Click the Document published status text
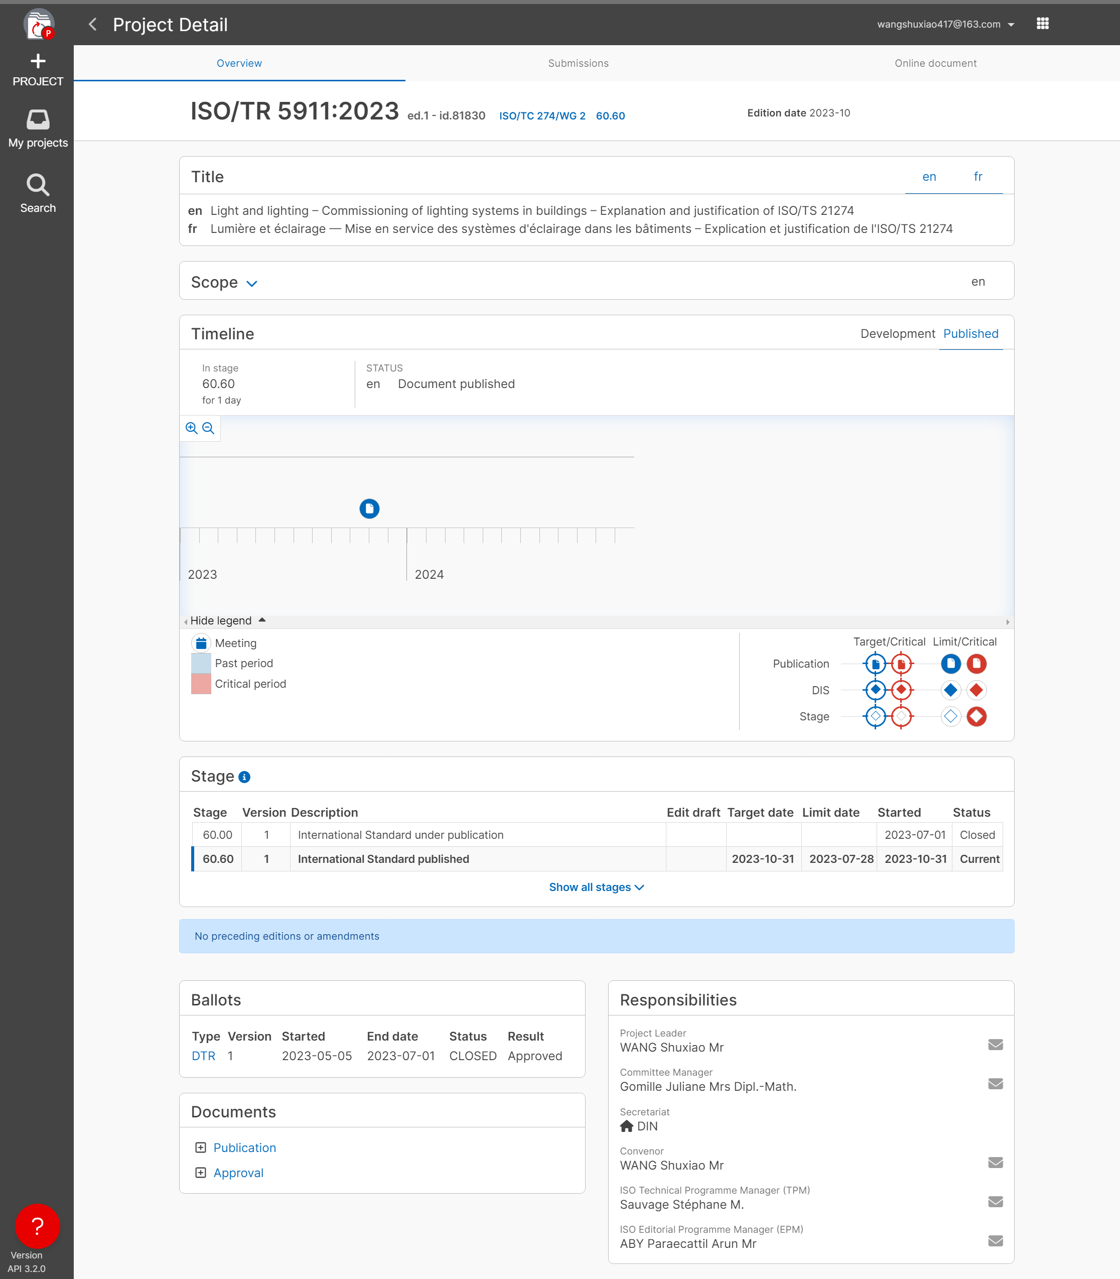The width and height of the screenshot is (1120, 1279). [456, 384]
